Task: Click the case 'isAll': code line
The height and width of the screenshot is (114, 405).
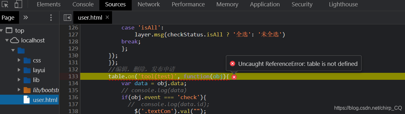Action: point(142,28)
